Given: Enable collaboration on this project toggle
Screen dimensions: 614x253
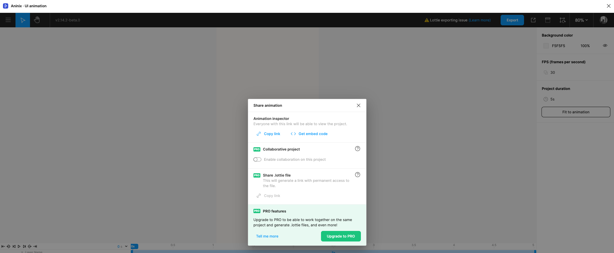Looking at the screenshot, I should point(257,159).
